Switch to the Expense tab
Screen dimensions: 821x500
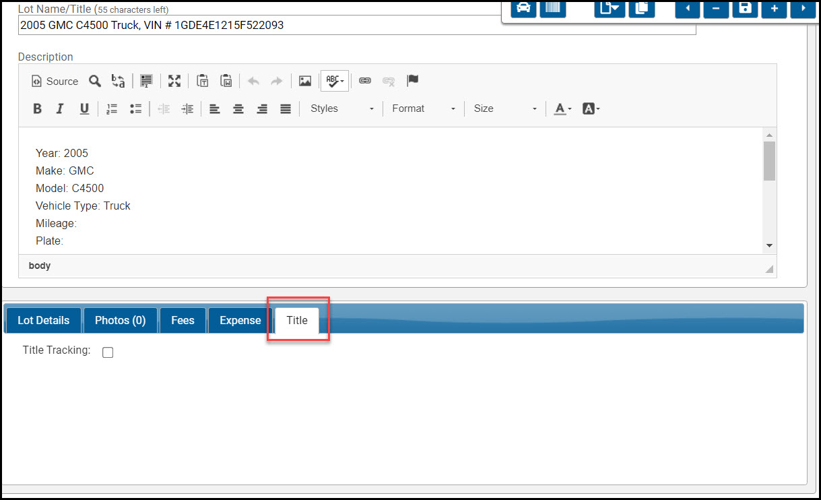pos(240,320)
